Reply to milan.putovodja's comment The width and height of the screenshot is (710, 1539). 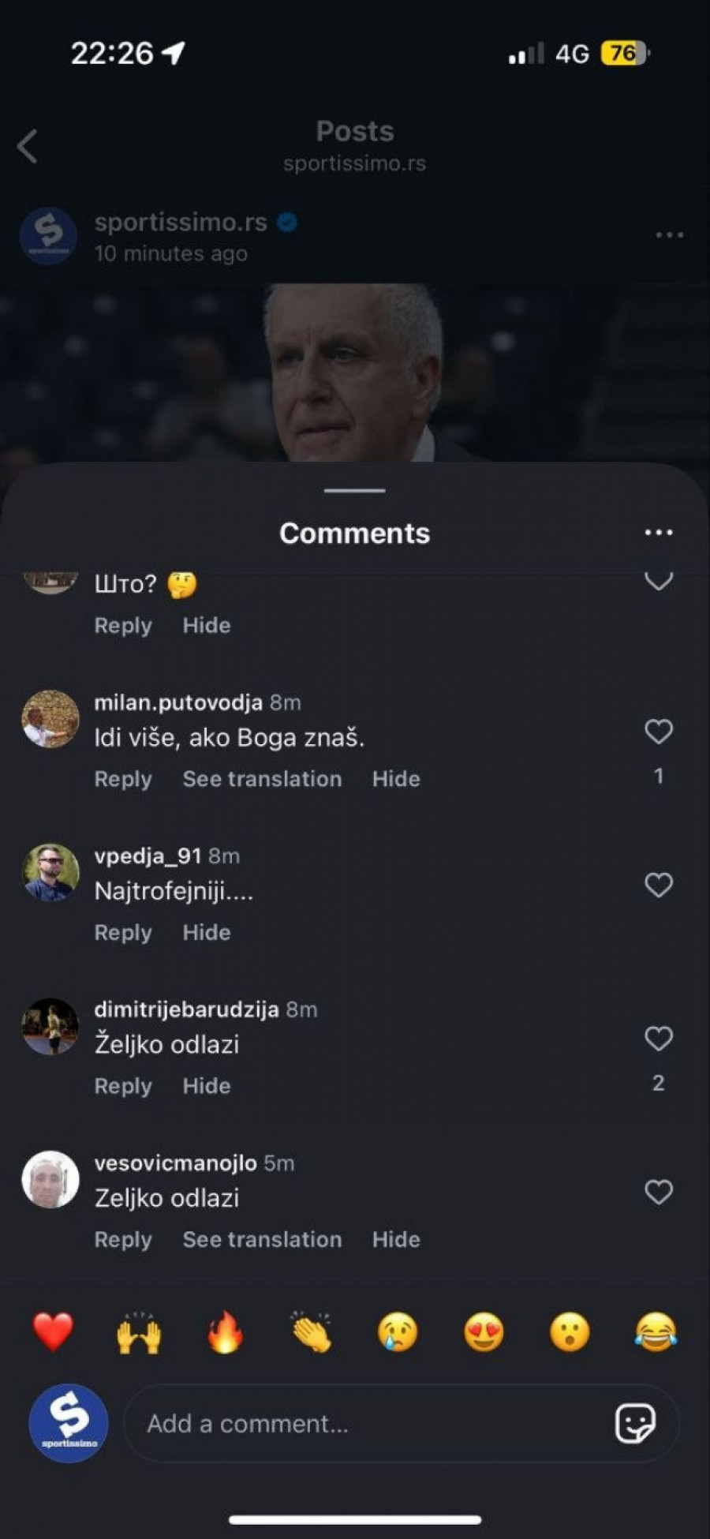(123, 779)
